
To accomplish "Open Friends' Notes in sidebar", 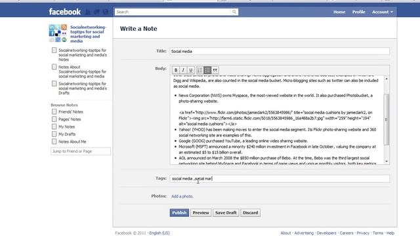I will (71, 112).
